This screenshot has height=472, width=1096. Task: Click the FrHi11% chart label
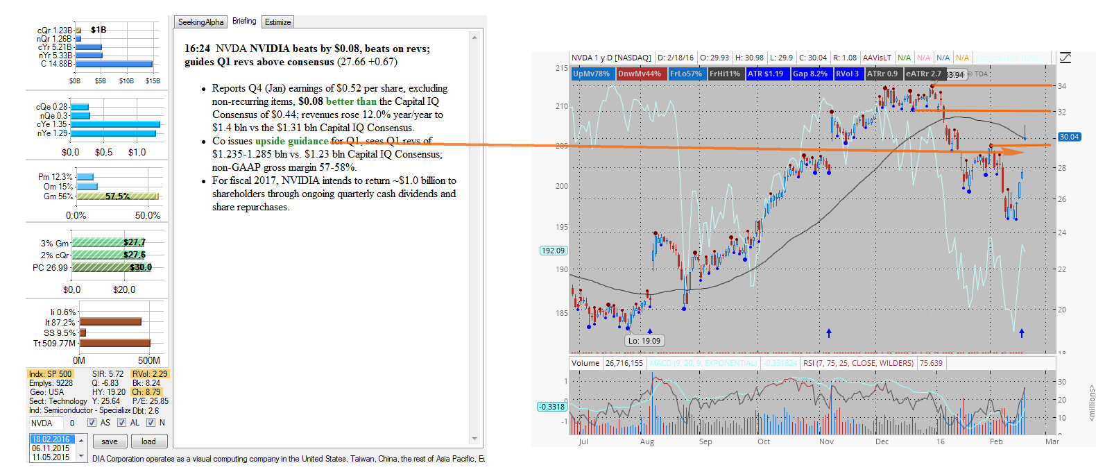tap(725, 74)
